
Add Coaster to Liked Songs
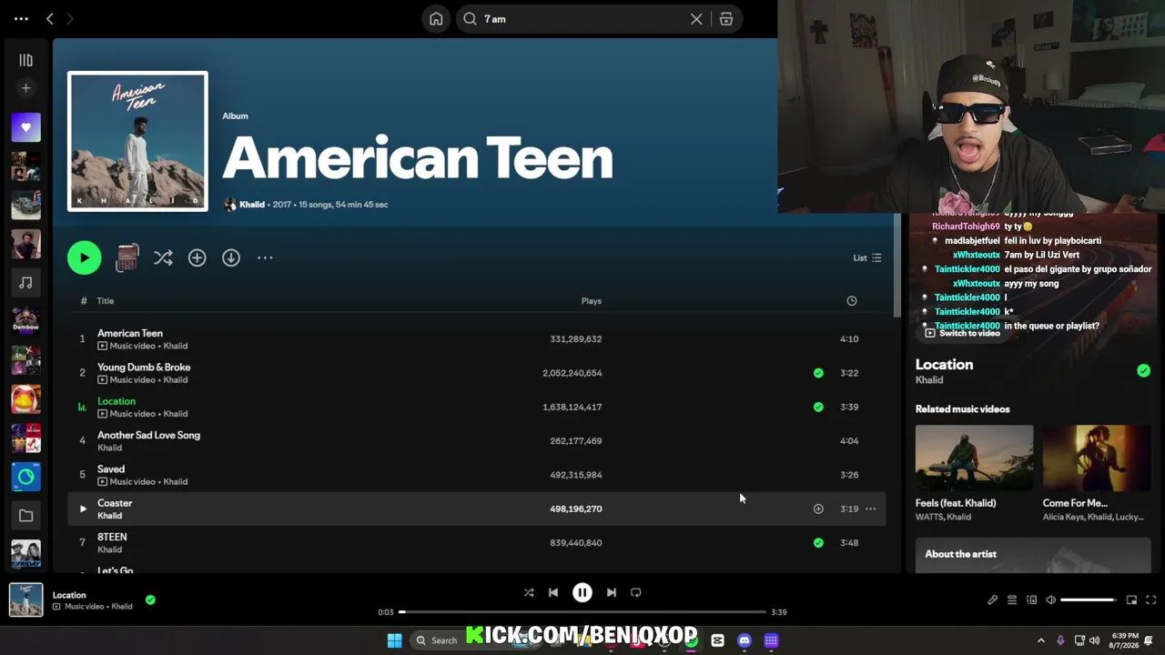[x=818, y=509]
